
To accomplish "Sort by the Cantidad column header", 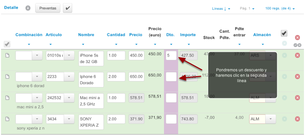I will tap(116, 35).
